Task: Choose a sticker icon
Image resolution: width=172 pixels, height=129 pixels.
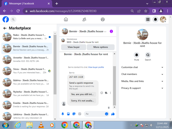Action: [74, 114]
